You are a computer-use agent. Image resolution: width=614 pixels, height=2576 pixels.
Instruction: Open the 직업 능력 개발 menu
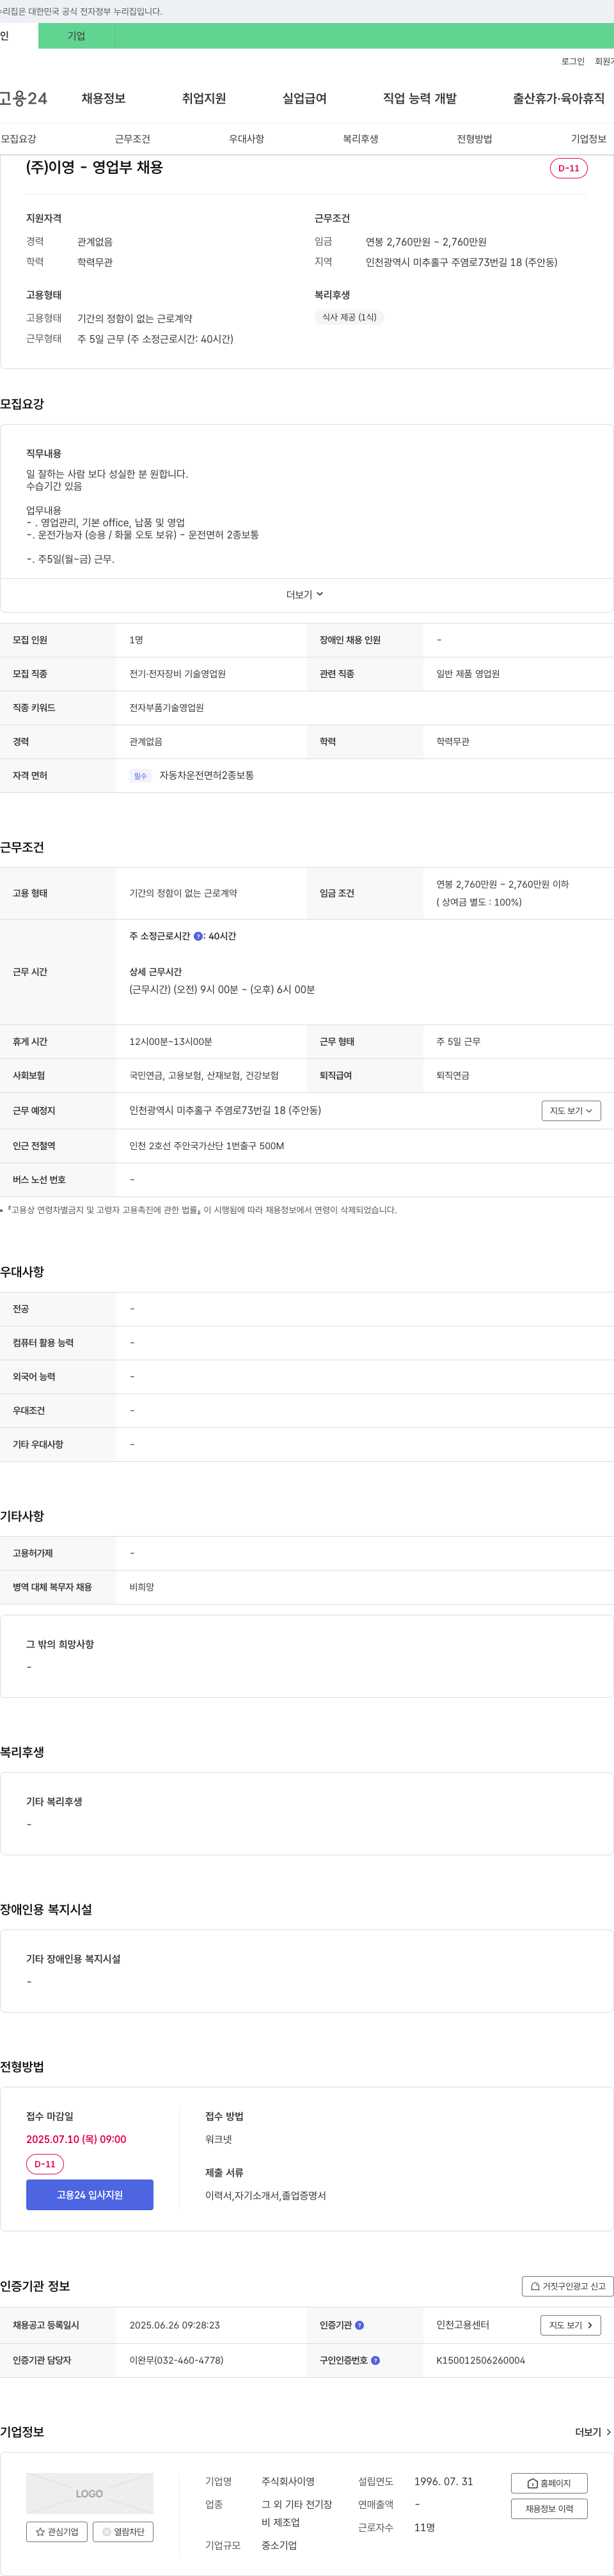click(x=420, y=98)
